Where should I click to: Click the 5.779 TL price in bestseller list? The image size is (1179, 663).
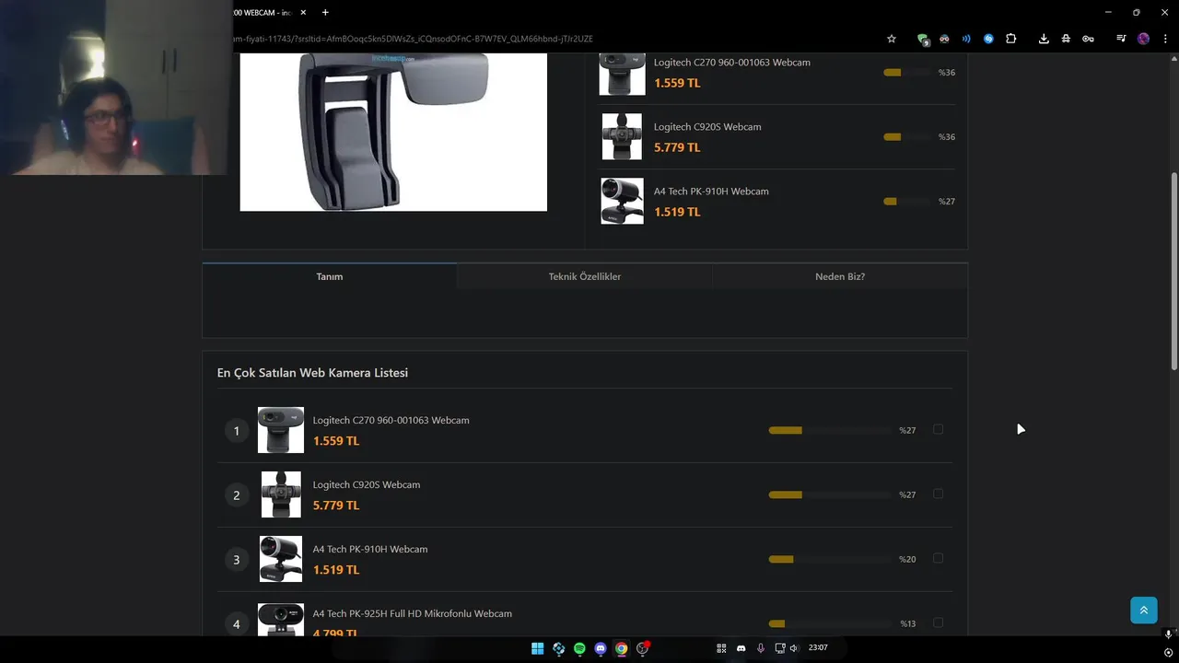click(336, 506)
